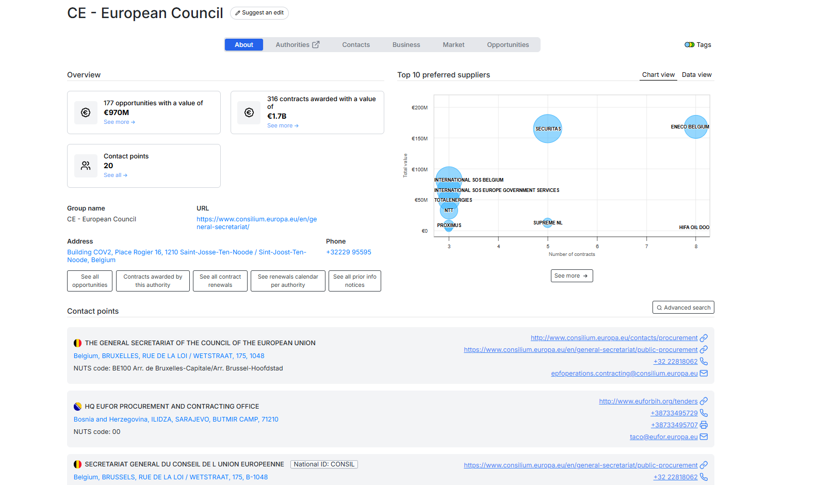The height and width of the screenshot is (485, 816).
Task: Click envelope icon beside epfoperations email
Action: click(x=704, y=374)
